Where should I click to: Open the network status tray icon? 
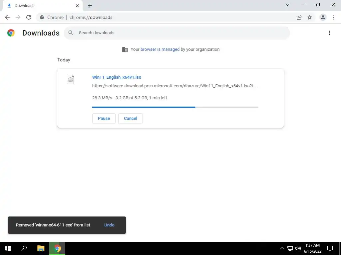290,248
